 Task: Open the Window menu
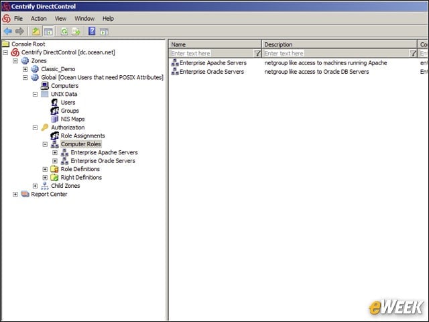(x=84, y=19)
